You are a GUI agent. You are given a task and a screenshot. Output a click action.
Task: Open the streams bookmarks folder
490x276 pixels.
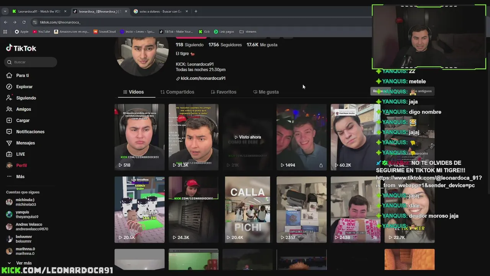pyautogui.click(x=248, y=32)
